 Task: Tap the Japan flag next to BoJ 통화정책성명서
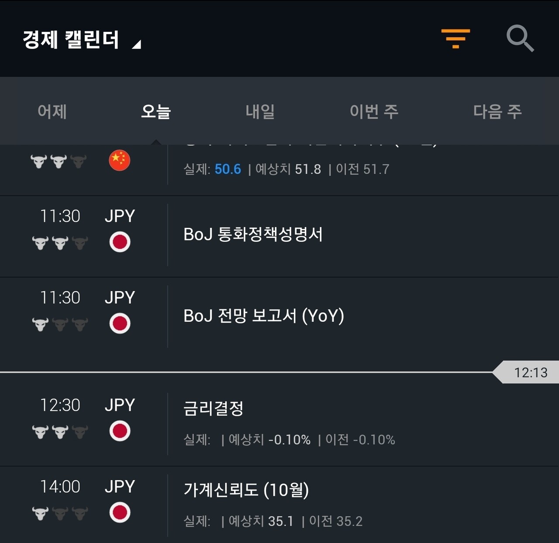pos(119,241)
